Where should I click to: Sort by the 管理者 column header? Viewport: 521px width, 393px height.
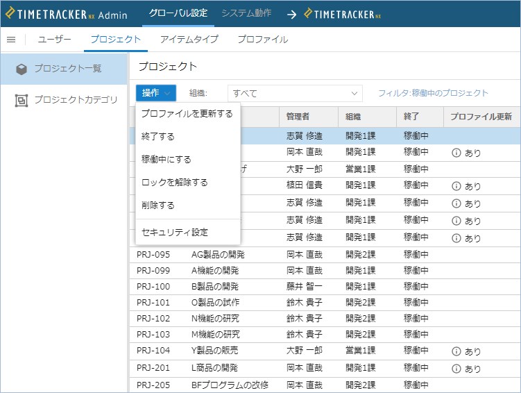(298, 117)
